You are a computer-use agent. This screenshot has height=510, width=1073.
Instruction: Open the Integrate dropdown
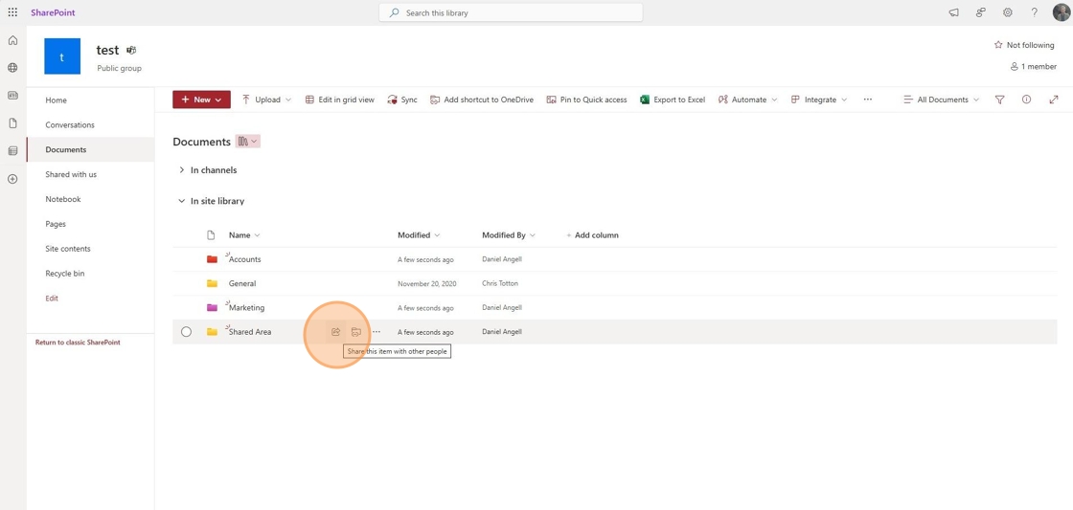point(818,100)
